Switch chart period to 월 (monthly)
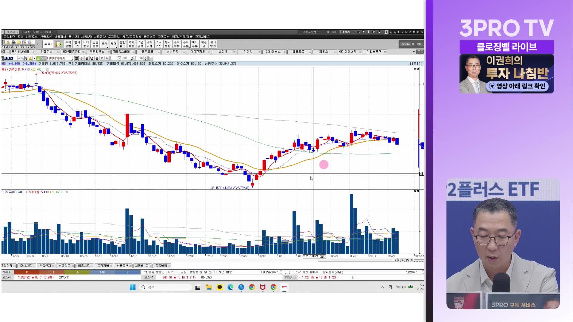573x322 pixels. pos(87,58)
